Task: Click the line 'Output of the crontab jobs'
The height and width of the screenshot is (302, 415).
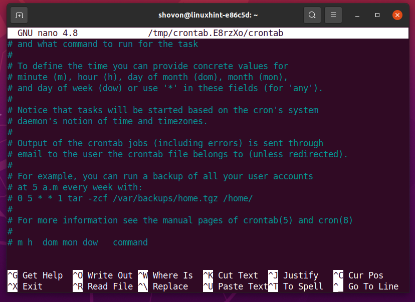Action: (165, 143)
